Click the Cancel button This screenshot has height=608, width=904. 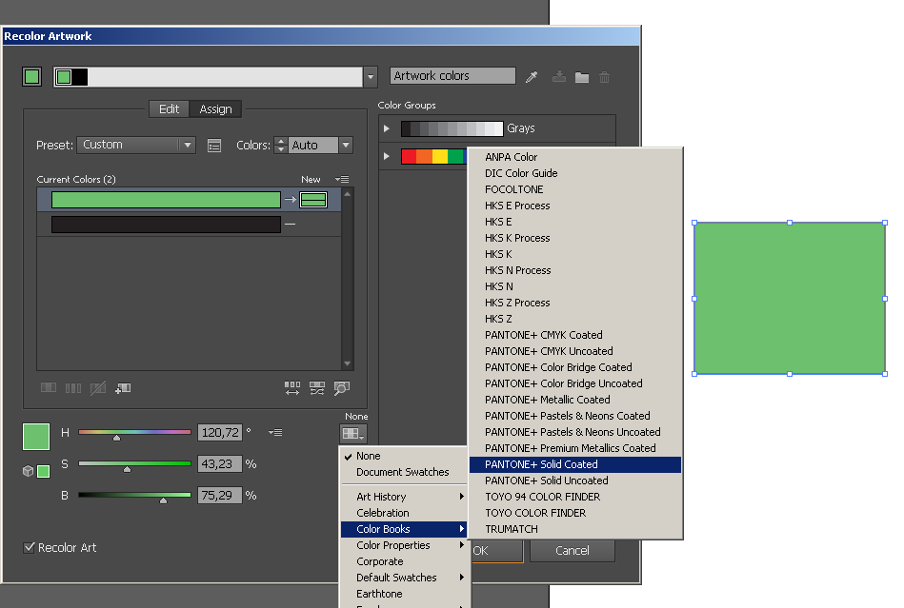(x=573, y=551)
